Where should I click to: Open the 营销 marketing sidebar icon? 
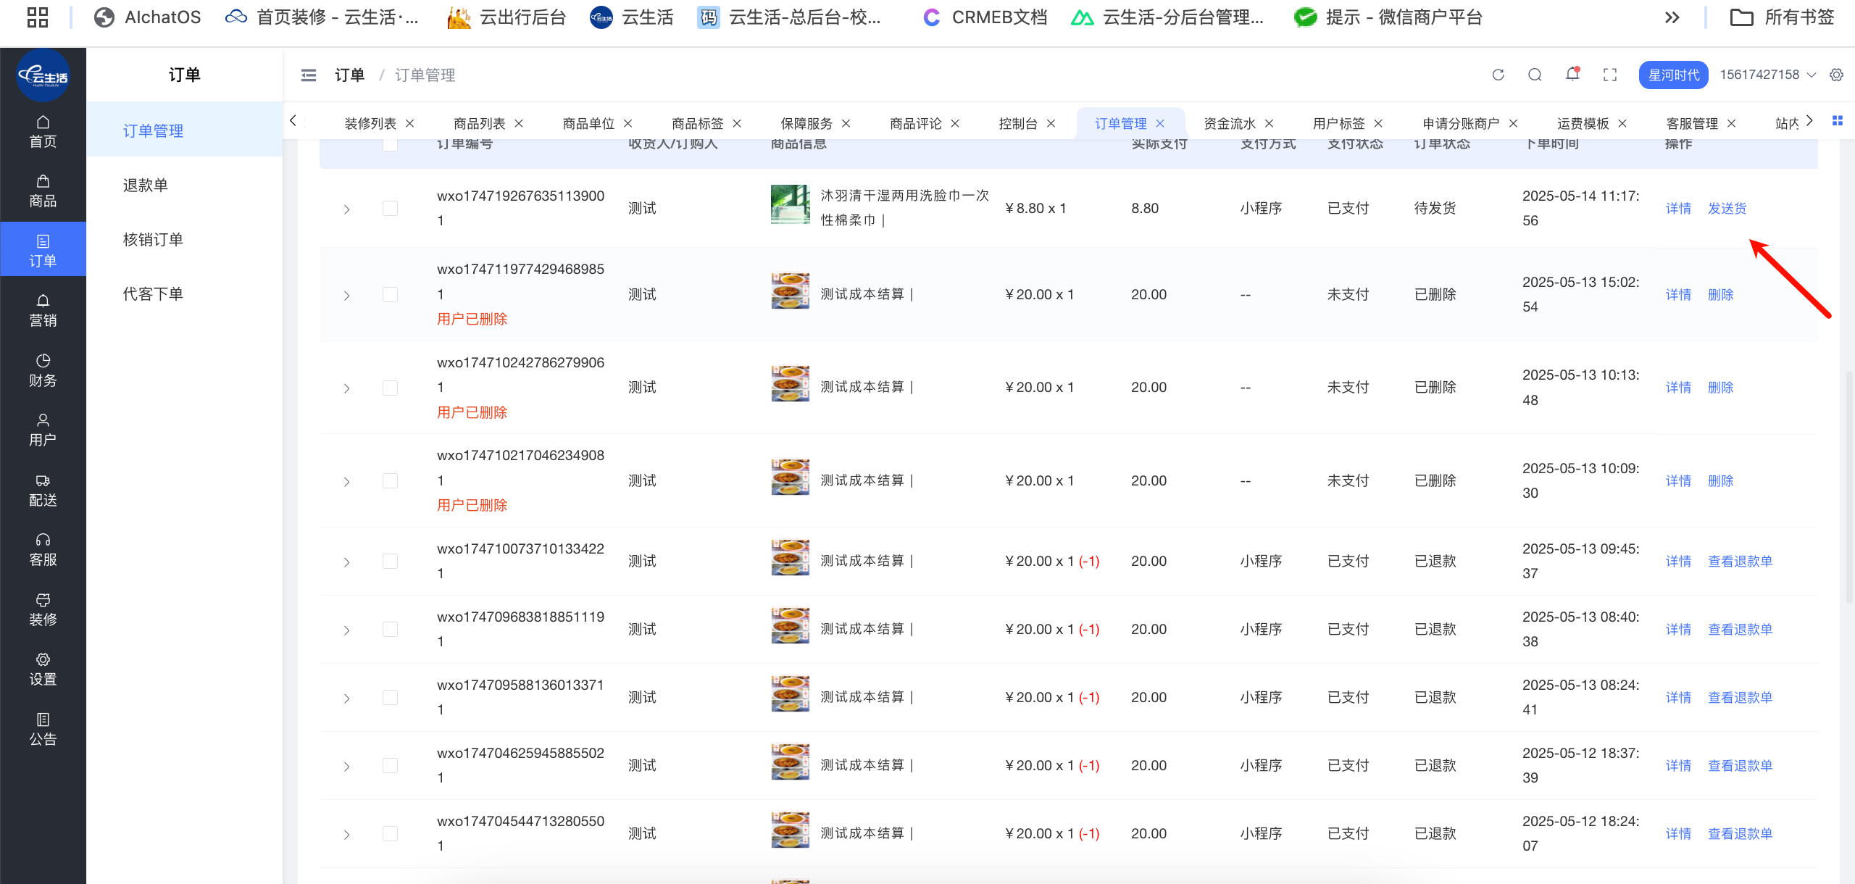43,311
